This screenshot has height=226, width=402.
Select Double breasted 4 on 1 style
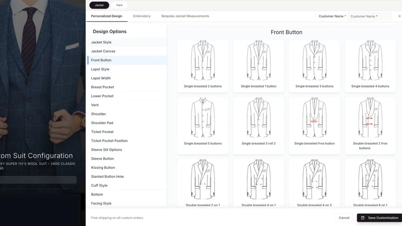tap(258, 183)
